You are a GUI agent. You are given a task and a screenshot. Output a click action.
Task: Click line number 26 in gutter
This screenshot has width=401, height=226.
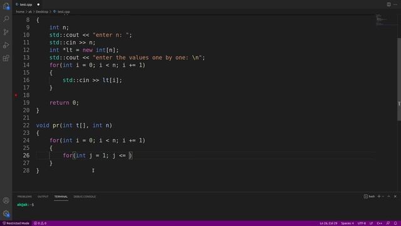tap(26, 156)
